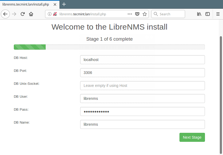Screen dimensions: 223x155
Task: Focus the DB Unix-Socket input field
Action: point(143,86)
